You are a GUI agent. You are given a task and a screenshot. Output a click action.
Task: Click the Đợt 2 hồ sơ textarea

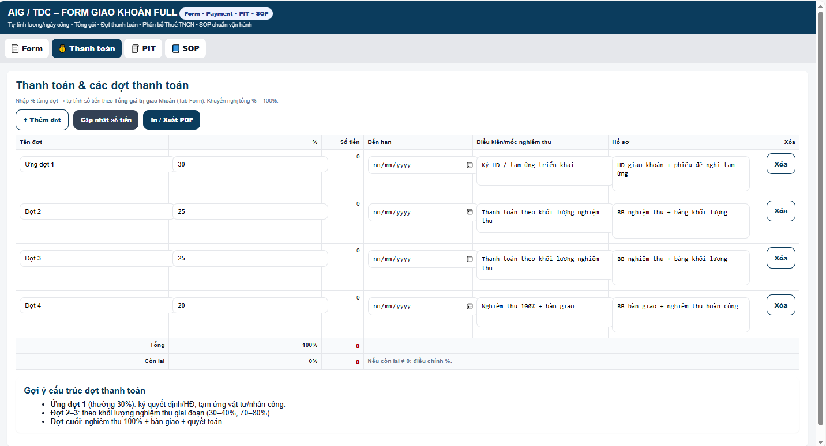pyautogui.click(x=680, y=220)
